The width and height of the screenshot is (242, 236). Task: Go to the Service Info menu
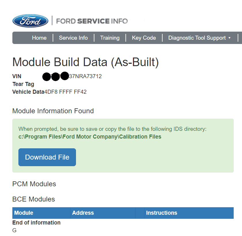coord(73,38)
